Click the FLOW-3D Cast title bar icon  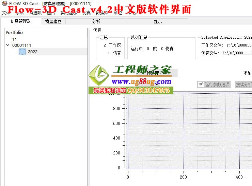pos(5,3)
